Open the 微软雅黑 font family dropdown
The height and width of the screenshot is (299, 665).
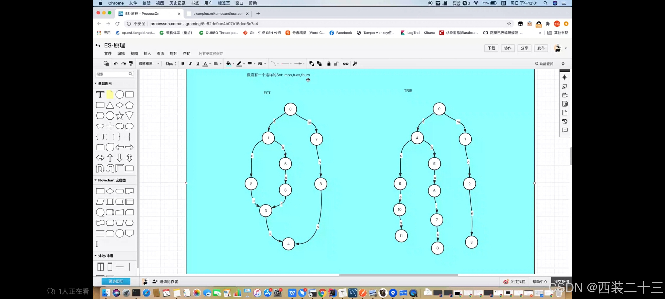[x=149, y=64]
